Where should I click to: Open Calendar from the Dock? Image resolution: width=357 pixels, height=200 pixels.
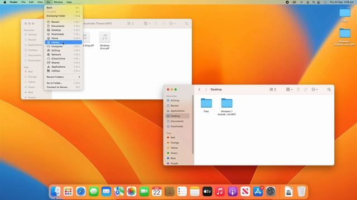click(157, 192)
